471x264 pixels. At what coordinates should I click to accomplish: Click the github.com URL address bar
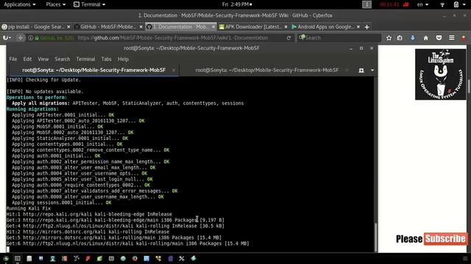click(173, 37)
